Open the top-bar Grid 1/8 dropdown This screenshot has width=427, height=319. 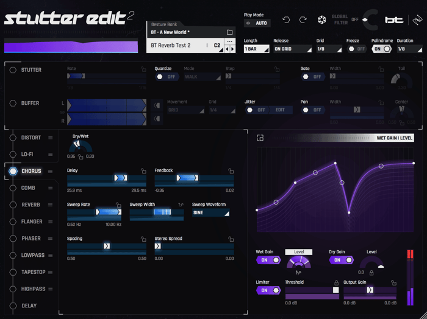coord(329,49)
